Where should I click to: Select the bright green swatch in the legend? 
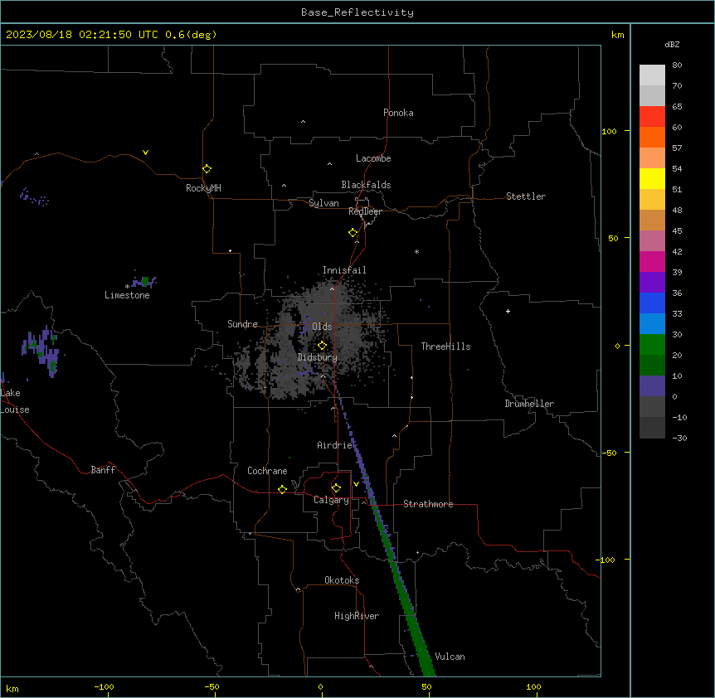pyautogui.click(x=652, y=345)
